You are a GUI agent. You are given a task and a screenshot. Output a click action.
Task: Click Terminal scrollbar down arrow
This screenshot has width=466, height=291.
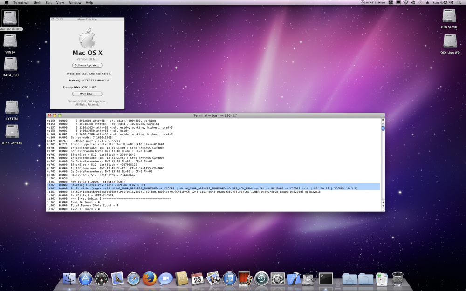coord(383,206)
